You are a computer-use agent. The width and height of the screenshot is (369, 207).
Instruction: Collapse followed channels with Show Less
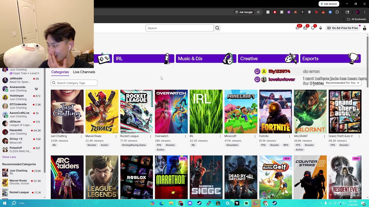click(x=9, y=157)
